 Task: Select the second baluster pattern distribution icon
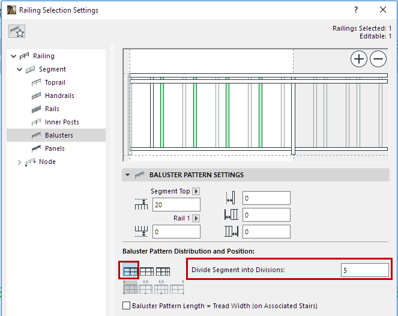(146, 272)
